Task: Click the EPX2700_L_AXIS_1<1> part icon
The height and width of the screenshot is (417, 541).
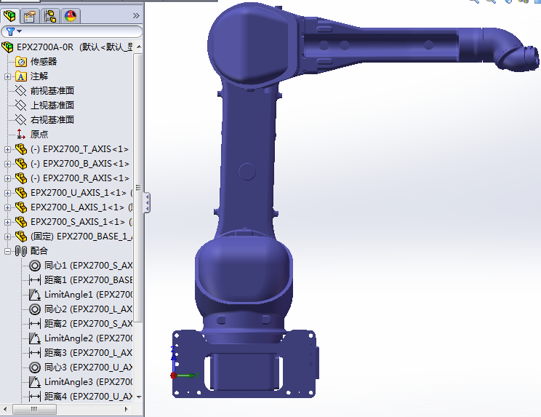Action: pos(21,207)
